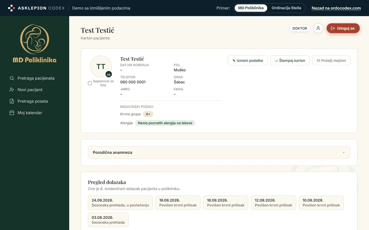Click the Pošalji mejlom button
This screenshot has height=230, width=369.
click(x=331, y=61)
